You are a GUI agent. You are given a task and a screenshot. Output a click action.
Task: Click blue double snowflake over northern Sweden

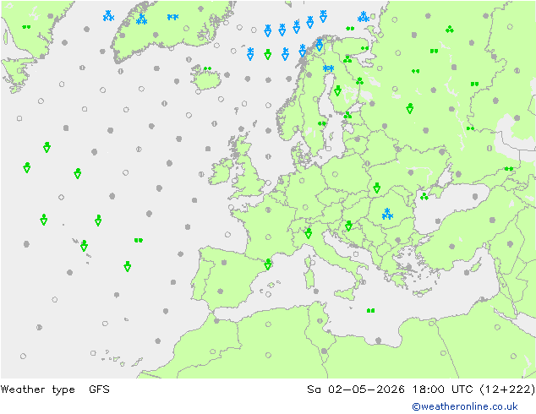point(329,68)
